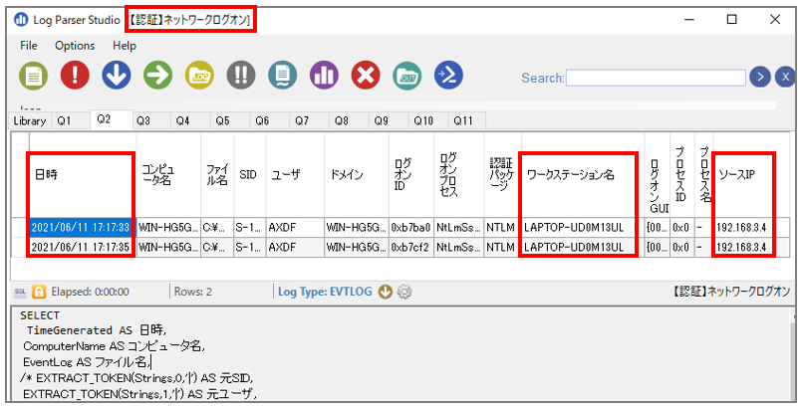803x408 pixels.
Task: Click the Log Parser Studio app icon
Action: pyautogui.click(x=21, y=20)
